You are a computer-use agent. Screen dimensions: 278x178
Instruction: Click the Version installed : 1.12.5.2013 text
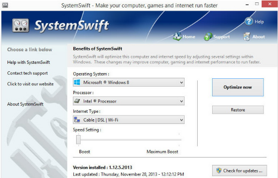tap(102, 167)
